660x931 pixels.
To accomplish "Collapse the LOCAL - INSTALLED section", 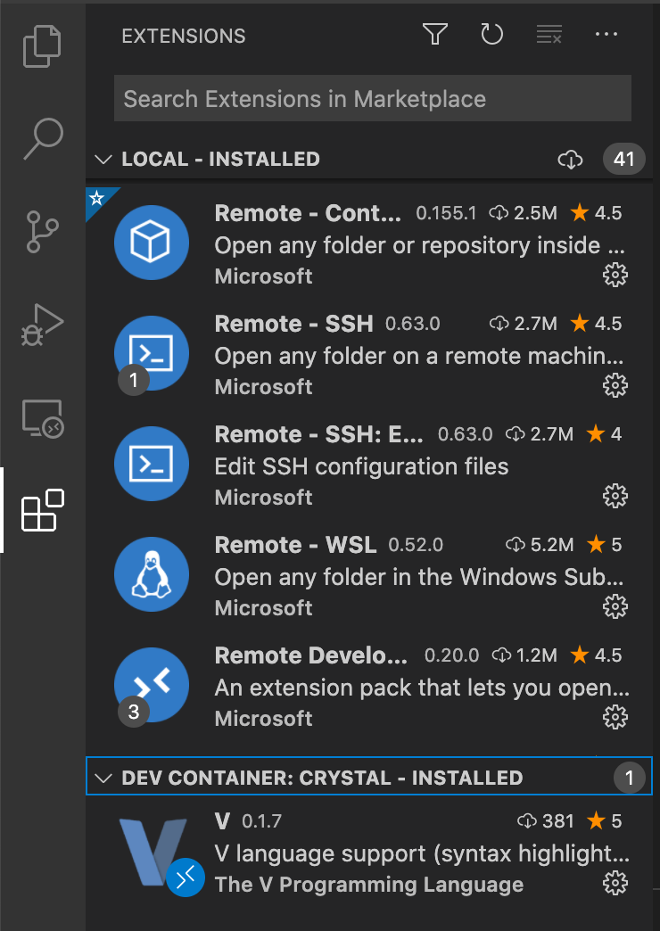I will [103, 159].
